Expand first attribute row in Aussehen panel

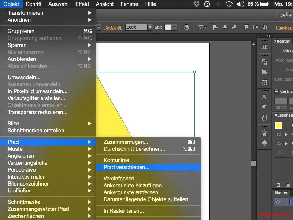(x=286, y=135)
